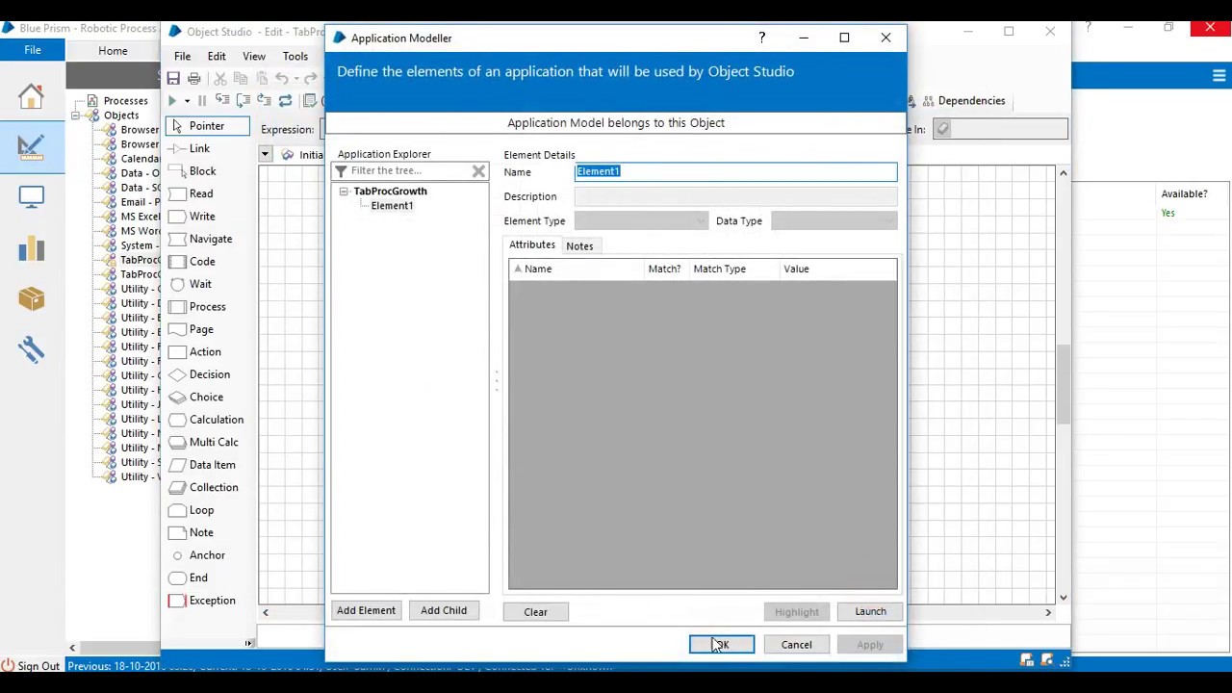Select the Write stage tool
Screen dimensions: 1232x693
click(x=202, y=217)
